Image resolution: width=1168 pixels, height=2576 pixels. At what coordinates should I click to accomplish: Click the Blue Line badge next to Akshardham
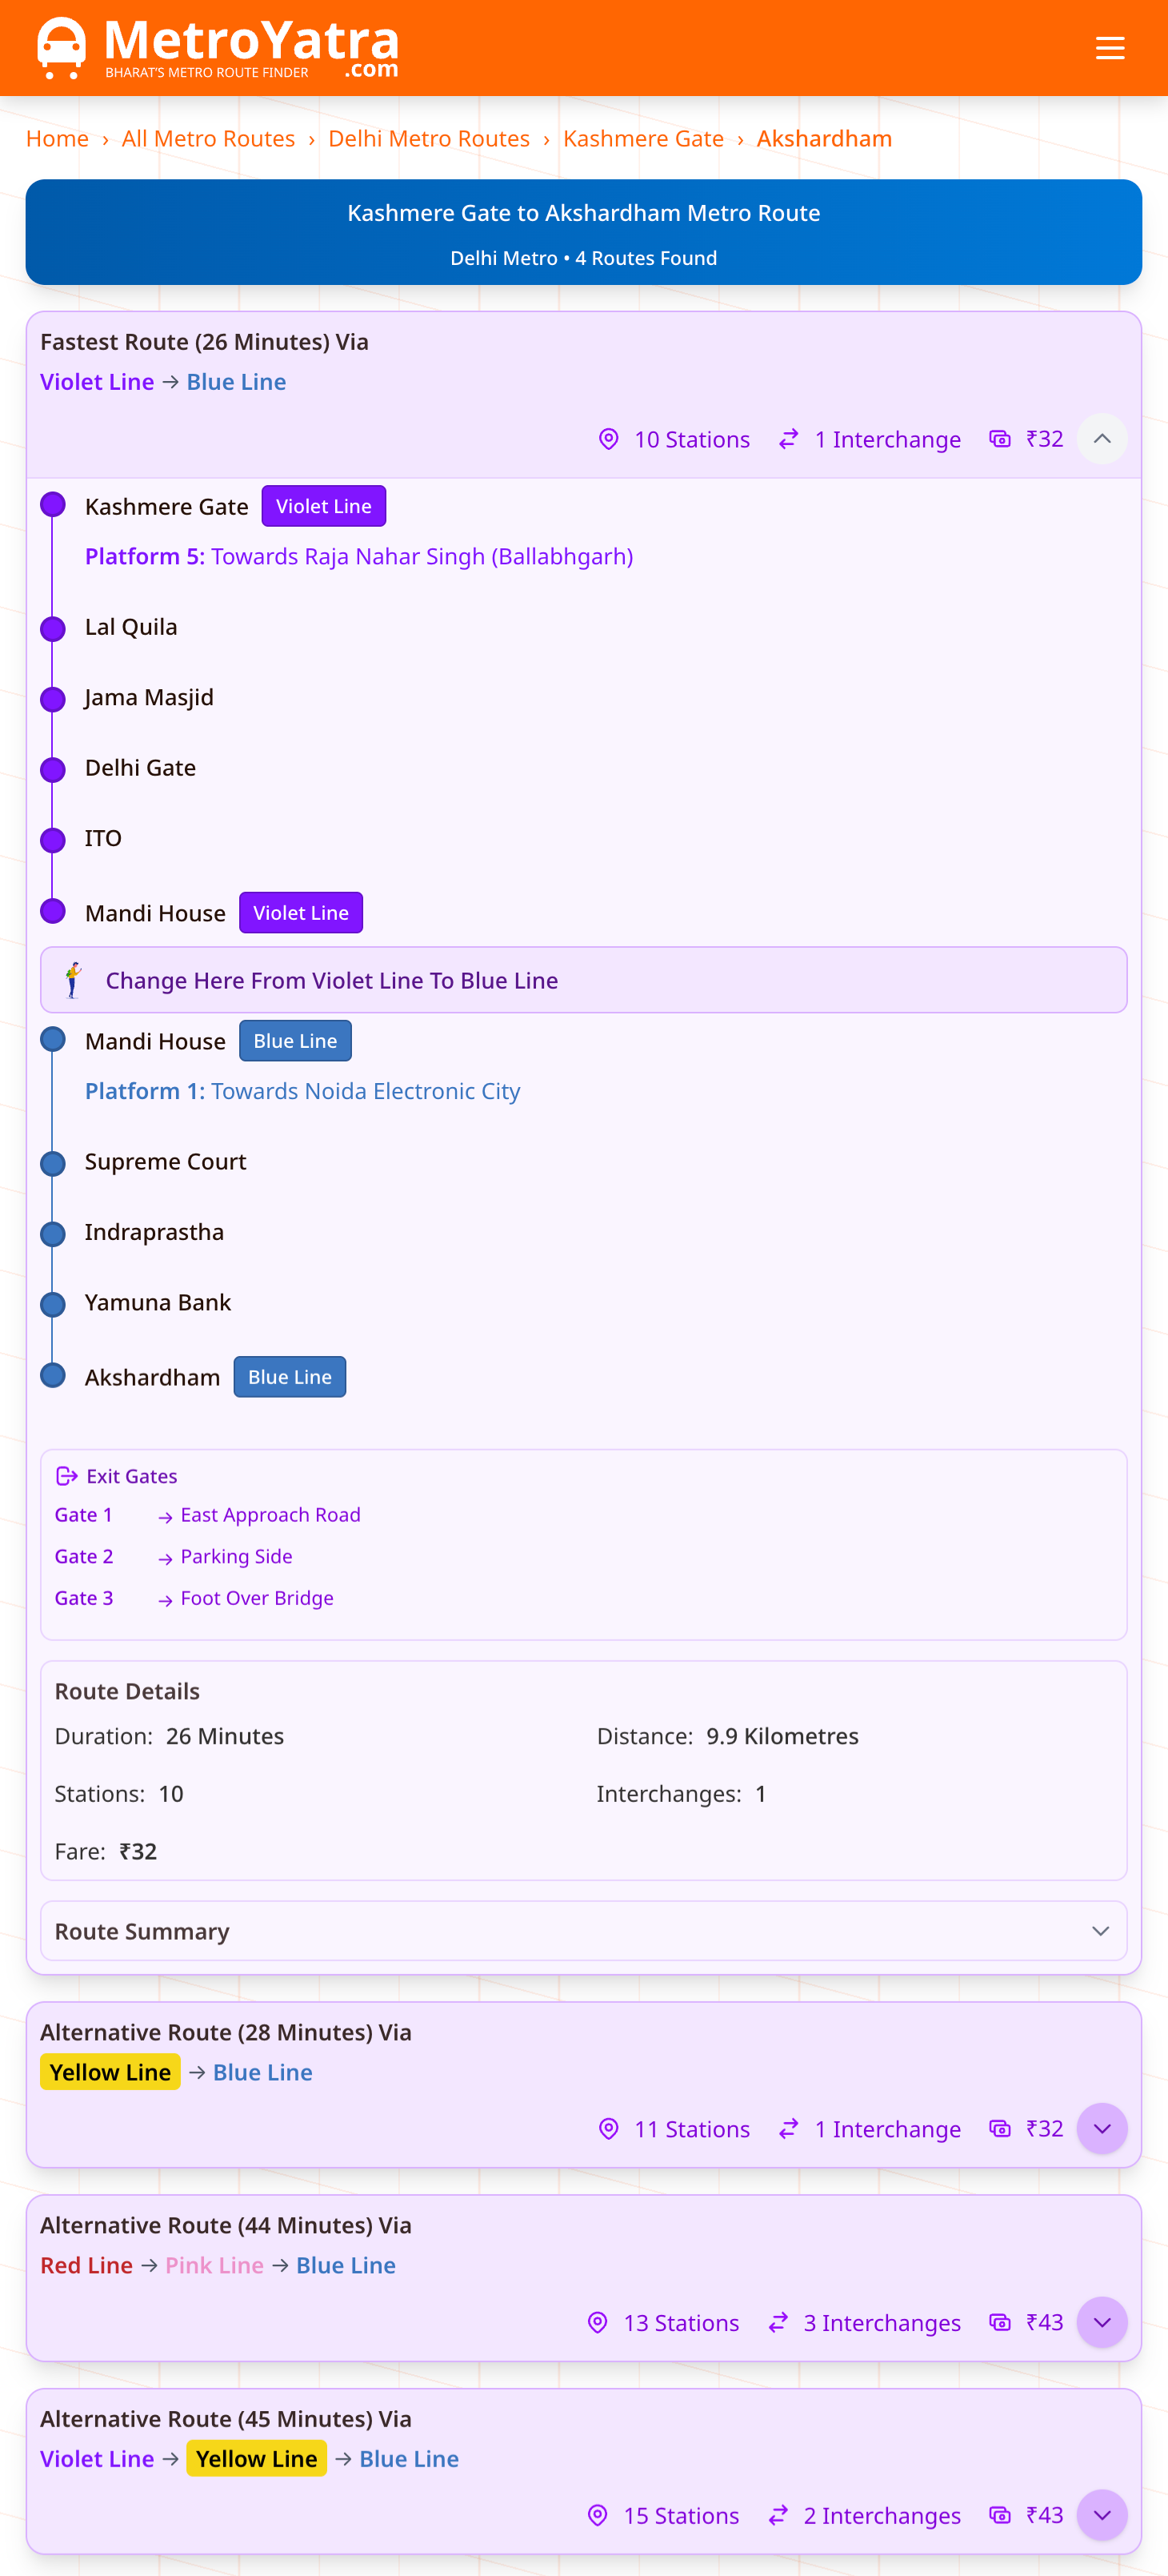(x=289, y=1377)
